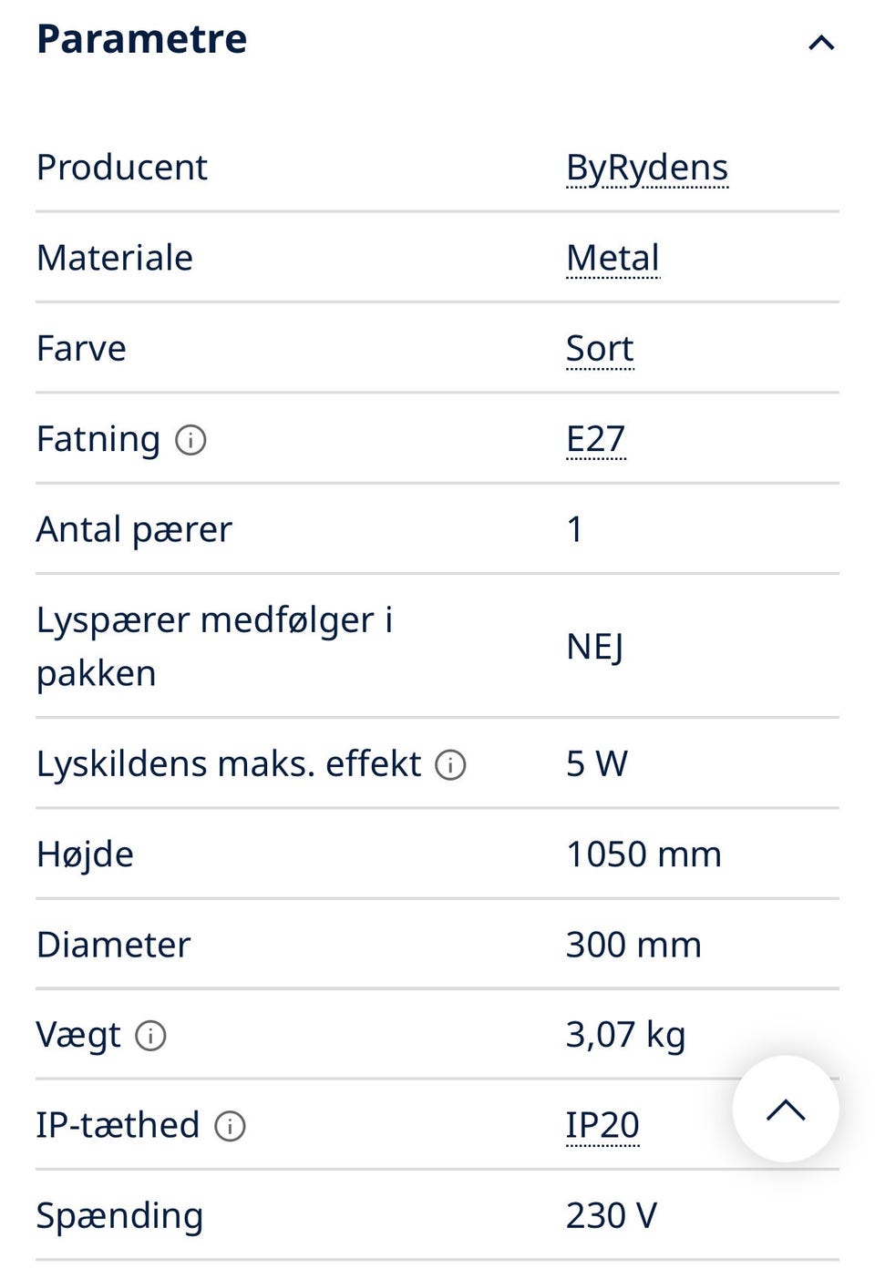Show info for Lyskildens maks. effekt
Screen dimensions: 875x1279
(x=450, y=765)
